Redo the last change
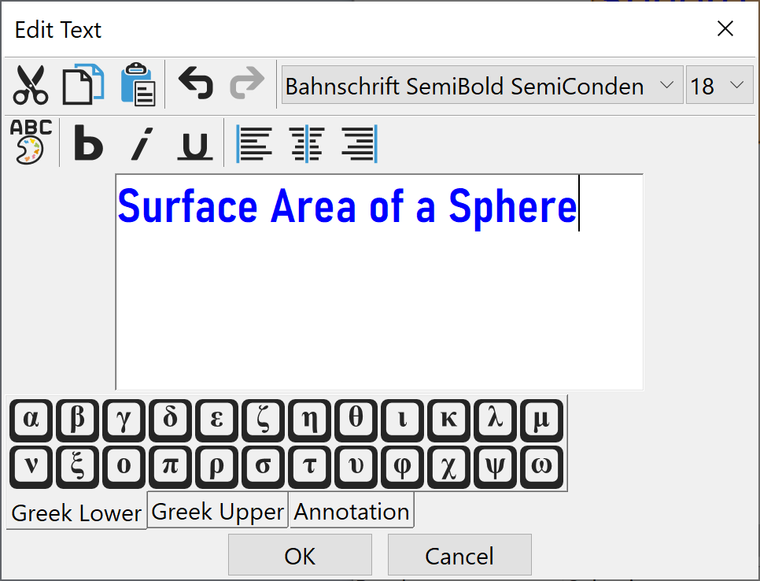 pyautogui.click(x=247, y=82)
